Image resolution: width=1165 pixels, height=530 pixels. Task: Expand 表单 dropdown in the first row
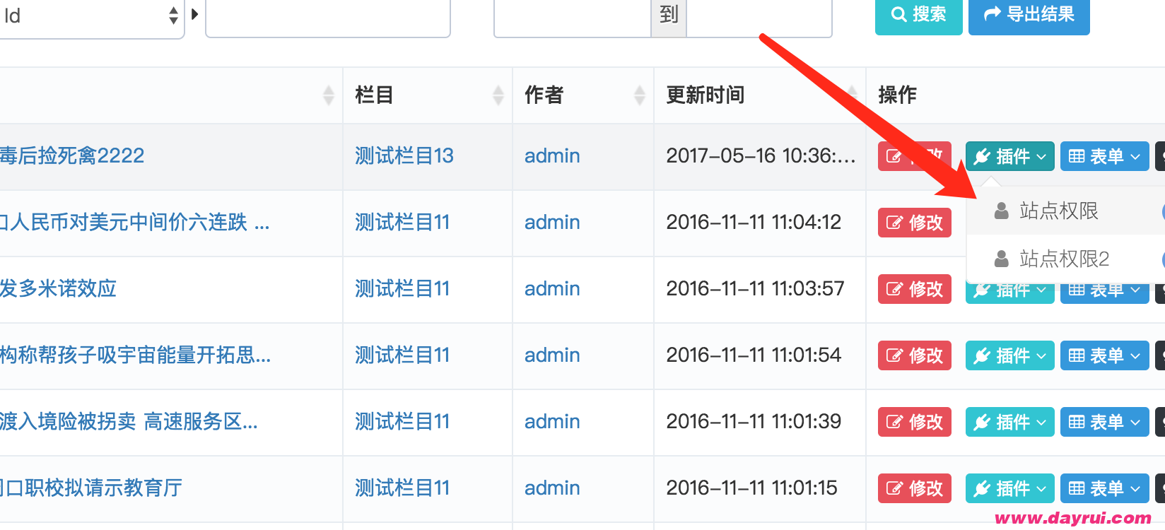pyautogui.click(x=1104, y=156)
